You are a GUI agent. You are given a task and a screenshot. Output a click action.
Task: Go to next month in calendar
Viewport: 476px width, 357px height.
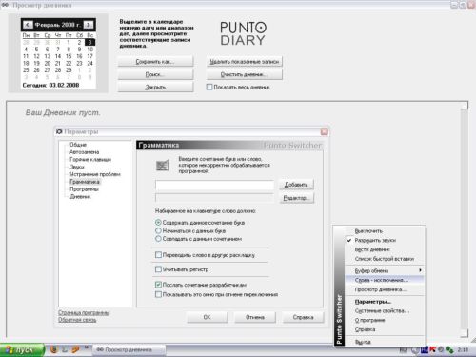(x=89, y=25)
